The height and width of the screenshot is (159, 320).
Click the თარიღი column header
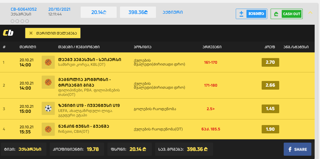28,47
